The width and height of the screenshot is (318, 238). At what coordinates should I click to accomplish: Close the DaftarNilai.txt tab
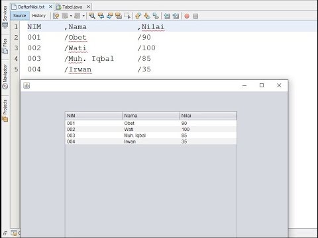(50, 7)
